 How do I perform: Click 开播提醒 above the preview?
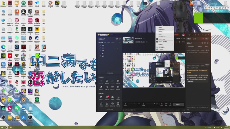(177, 38)
